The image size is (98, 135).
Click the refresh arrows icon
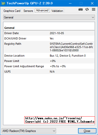pos(87,9)
